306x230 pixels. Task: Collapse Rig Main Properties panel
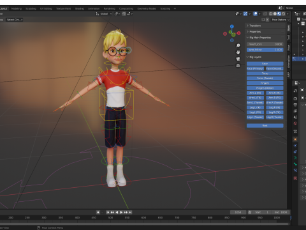tap(265, 38)
